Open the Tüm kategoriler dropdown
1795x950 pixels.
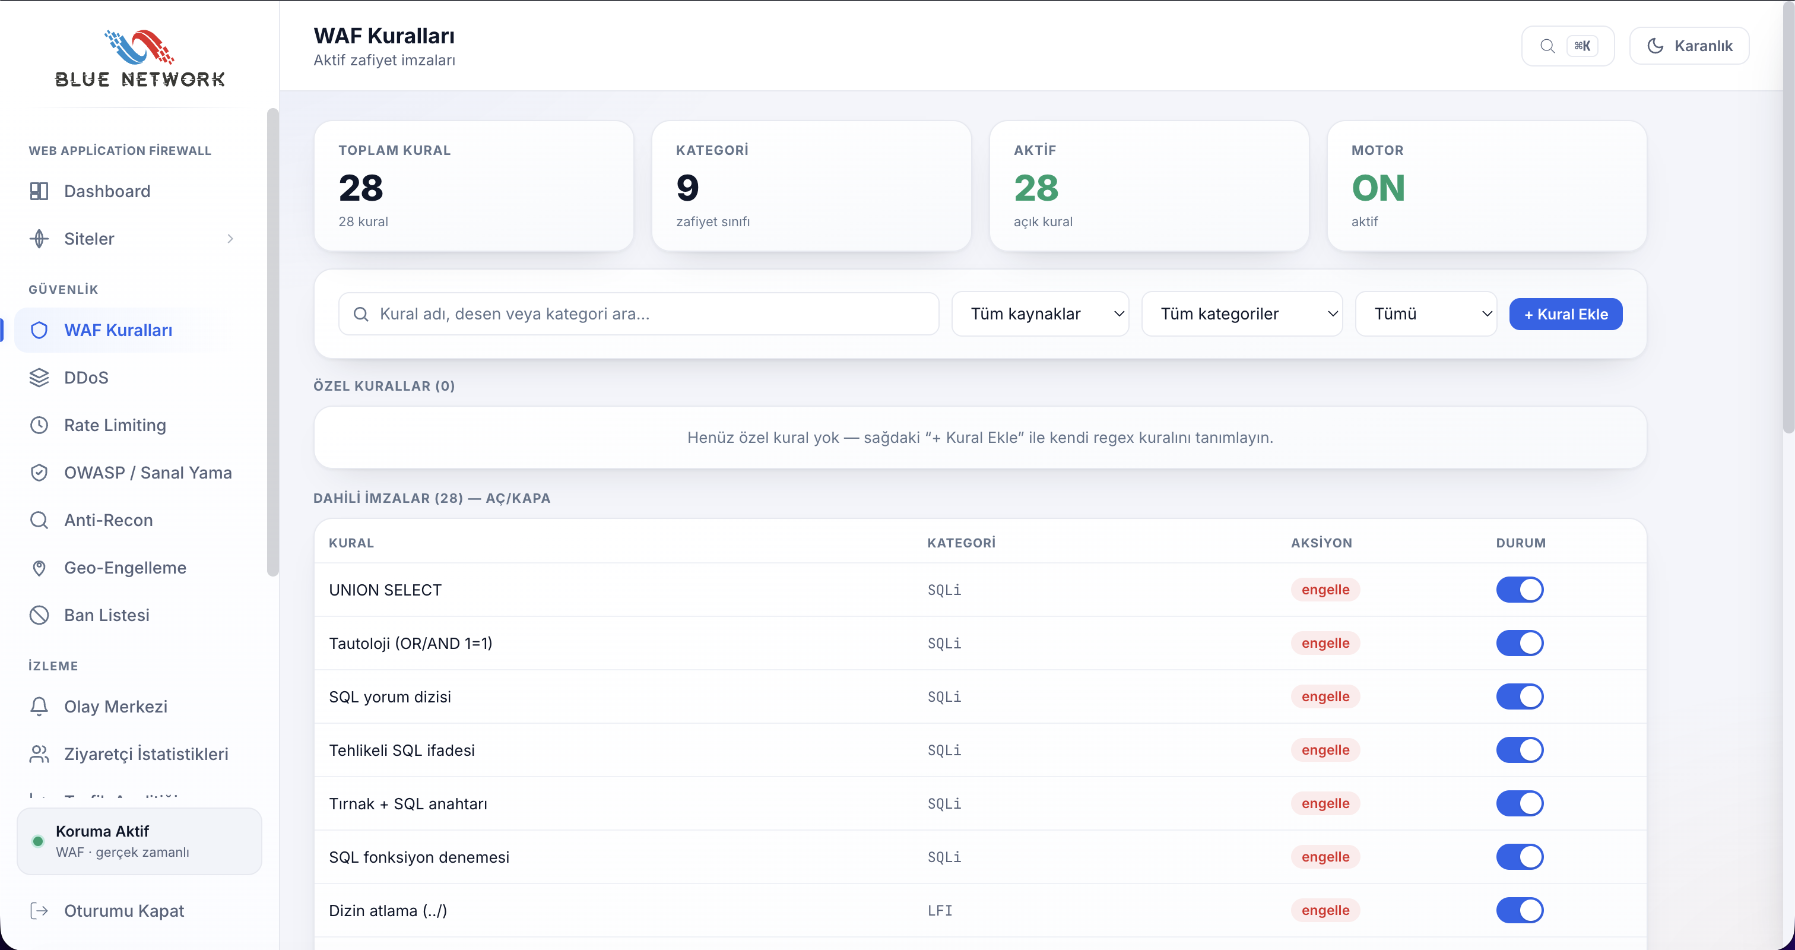click(1242, 313)
